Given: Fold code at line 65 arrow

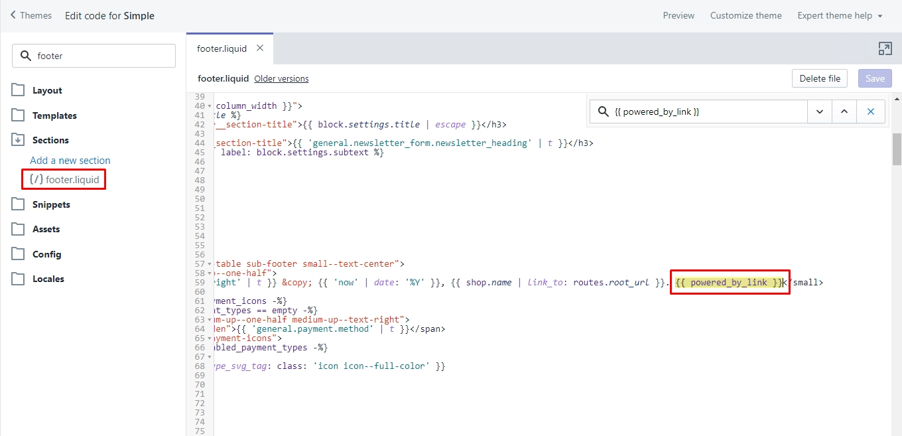Looking at the screenshot, I should (210, 338).
